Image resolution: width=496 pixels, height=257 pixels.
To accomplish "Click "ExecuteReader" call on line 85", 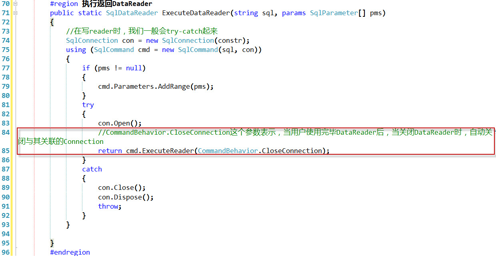I will [x=168, y=151].
